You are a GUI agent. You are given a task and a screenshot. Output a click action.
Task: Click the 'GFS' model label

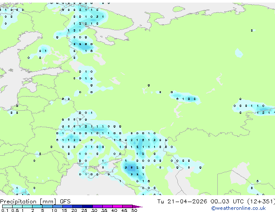65,202
